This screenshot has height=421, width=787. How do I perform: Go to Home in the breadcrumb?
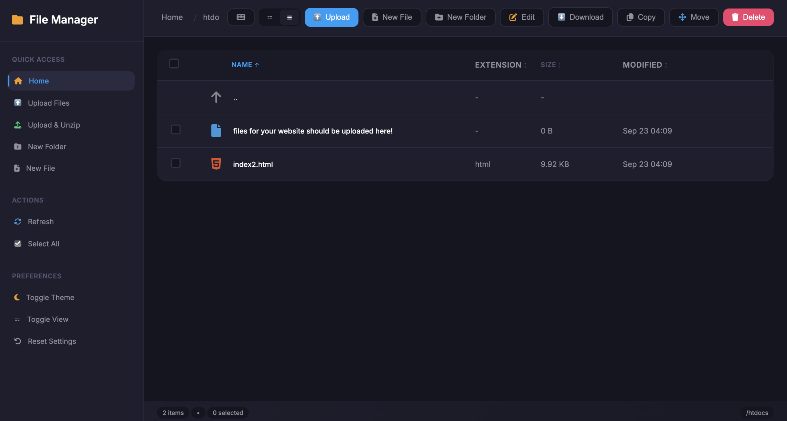pos(172,17)
